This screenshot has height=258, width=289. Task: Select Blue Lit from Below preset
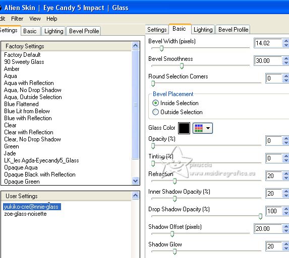coord(27,111)
